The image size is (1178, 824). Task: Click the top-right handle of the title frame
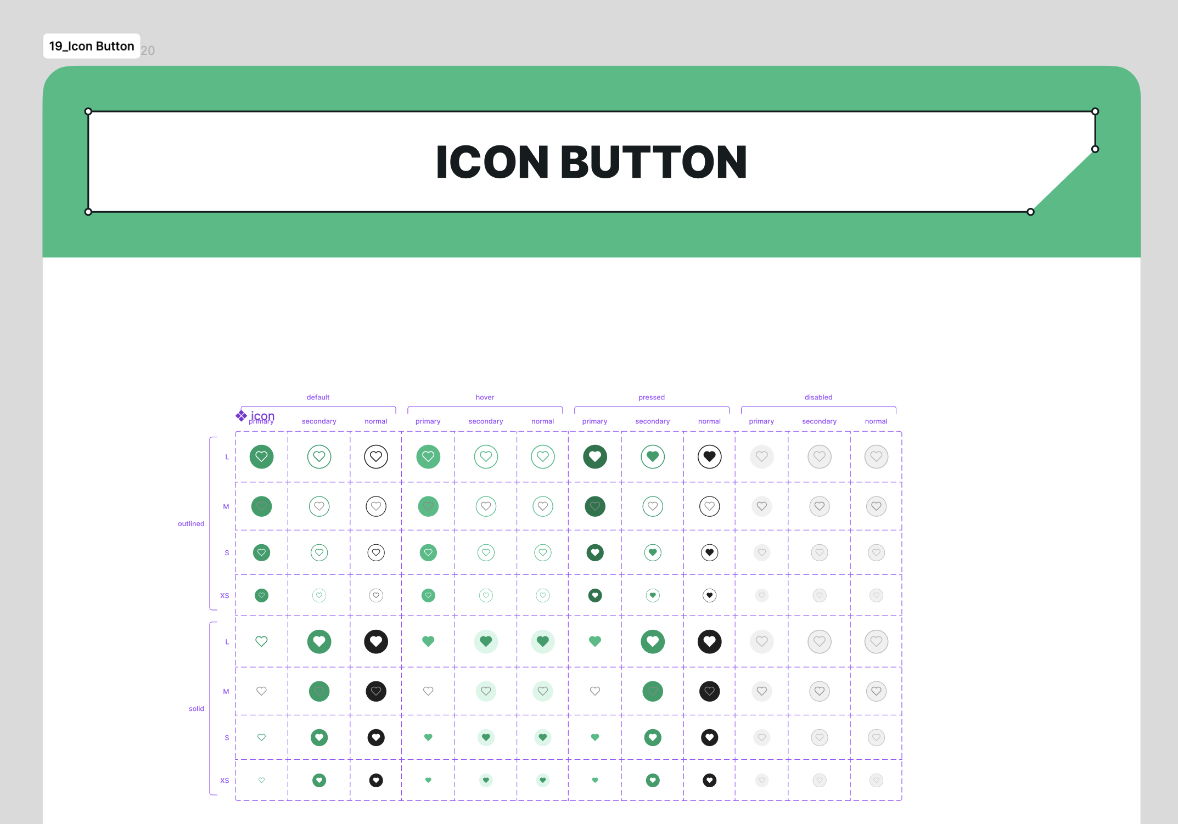(x=1095, y=111)
